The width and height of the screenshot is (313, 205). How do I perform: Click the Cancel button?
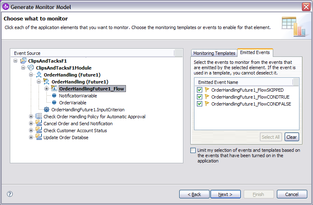292,194
